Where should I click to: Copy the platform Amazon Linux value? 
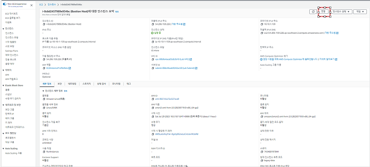coord(44,99)
